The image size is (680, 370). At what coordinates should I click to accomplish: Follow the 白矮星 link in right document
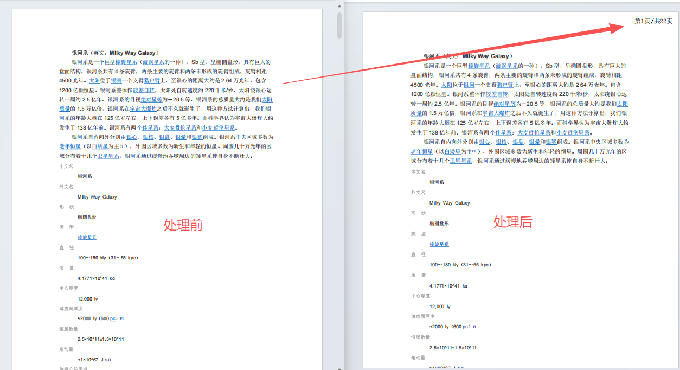click(452, 151)
